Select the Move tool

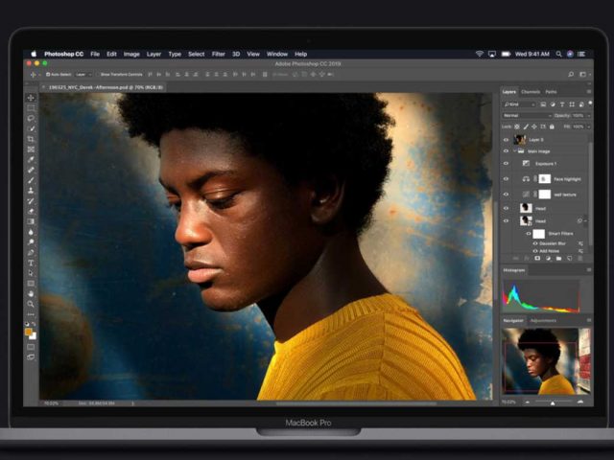point(31,98)
